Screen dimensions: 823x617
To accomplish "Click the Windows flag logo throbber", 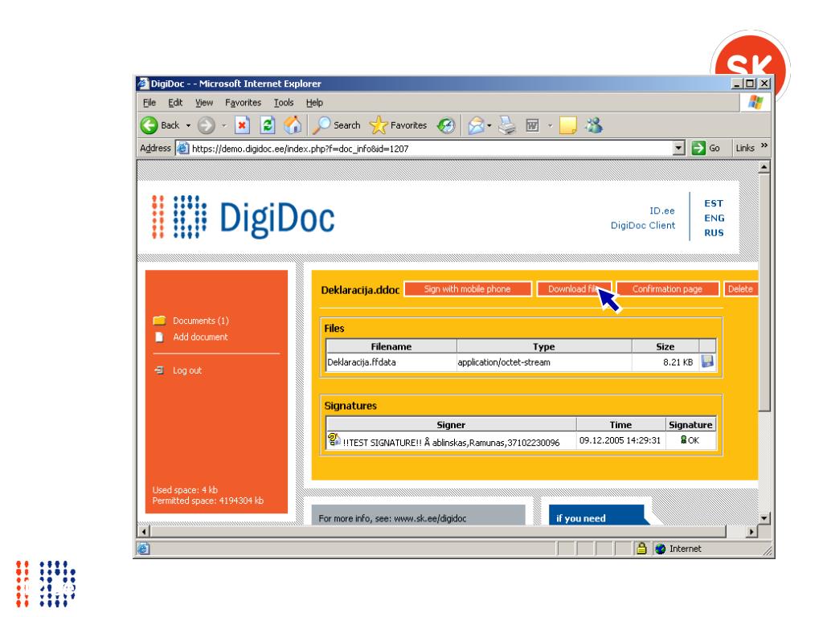I will pos(755,102).
